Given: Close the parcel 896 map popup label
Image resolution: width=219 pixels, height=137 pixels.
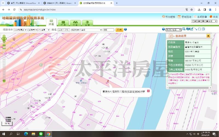Looking at the screenshot, I should pos(148,91).
